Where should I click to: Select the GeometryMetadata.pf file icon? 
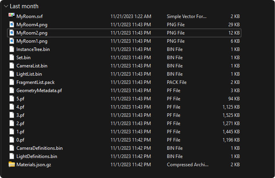(x=11, y=91)
